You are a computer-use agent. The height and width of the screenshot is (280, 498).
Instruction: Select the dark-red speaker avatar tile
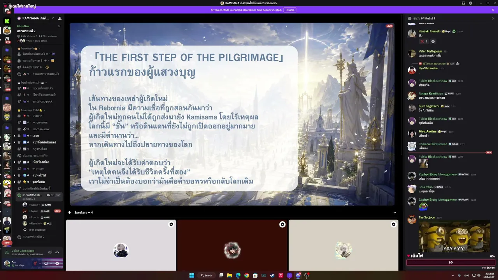point(232,250)
